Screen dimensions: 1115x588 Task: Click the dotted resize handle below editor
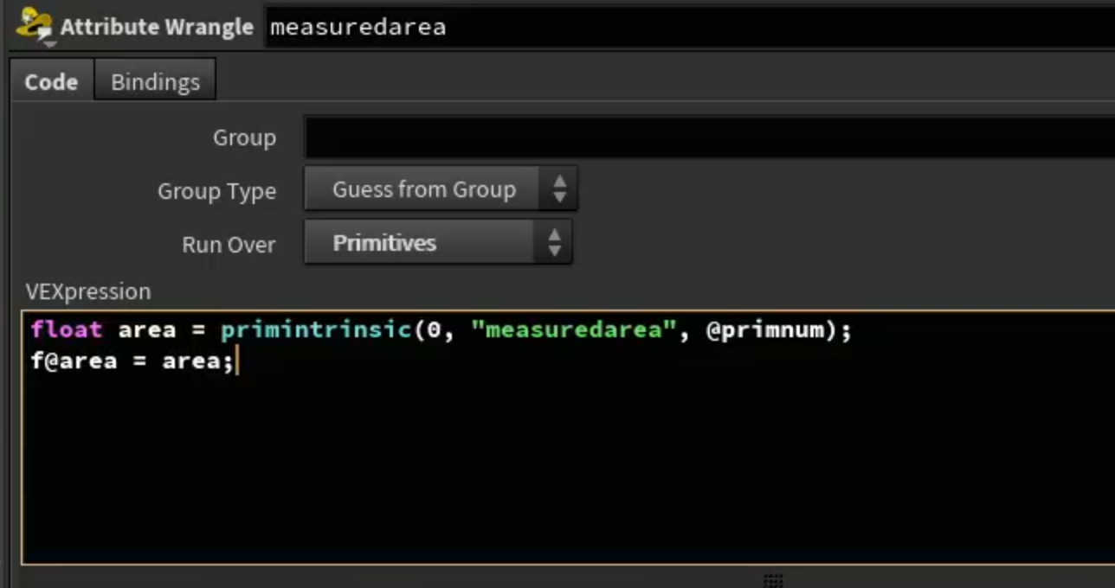pos(773,580)
